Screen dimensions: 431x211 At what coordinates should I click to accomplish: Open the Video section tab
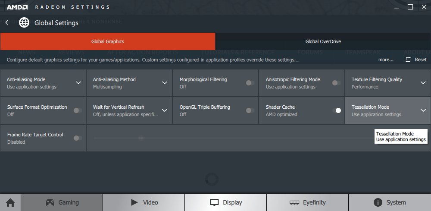(144, 202)
